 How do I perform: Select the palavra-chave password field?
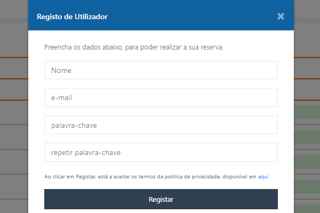pyautogui.click(x=161, y=125)
